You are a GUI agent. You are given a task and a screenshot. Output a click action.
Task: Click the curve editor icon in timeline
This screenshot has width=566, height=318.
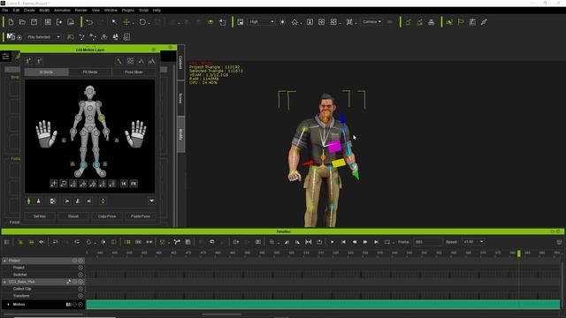(177, 242)
